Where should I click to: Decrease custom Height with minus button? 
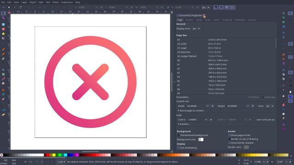(248, 106)
